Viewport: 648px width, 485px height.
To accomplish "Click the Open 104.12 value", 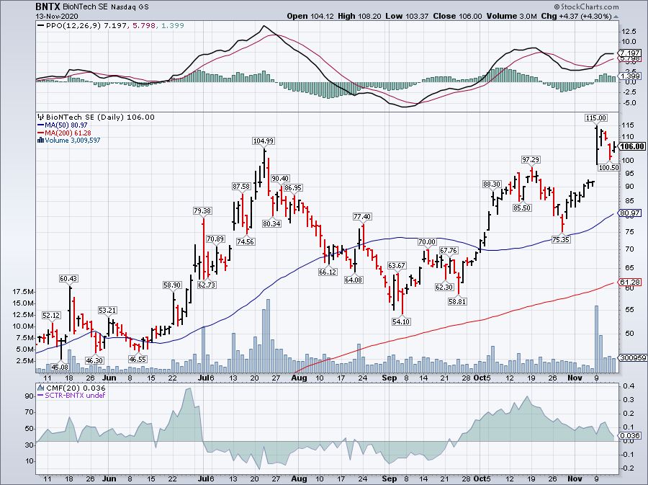I will pos(309,16).
